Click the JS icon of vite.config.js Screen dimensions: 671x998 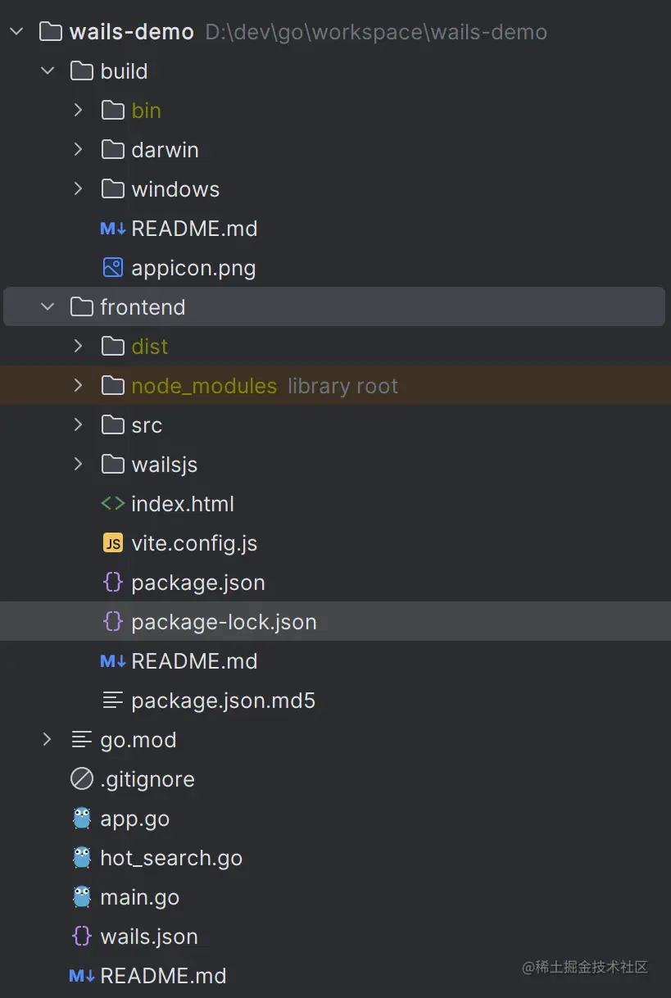113,543
